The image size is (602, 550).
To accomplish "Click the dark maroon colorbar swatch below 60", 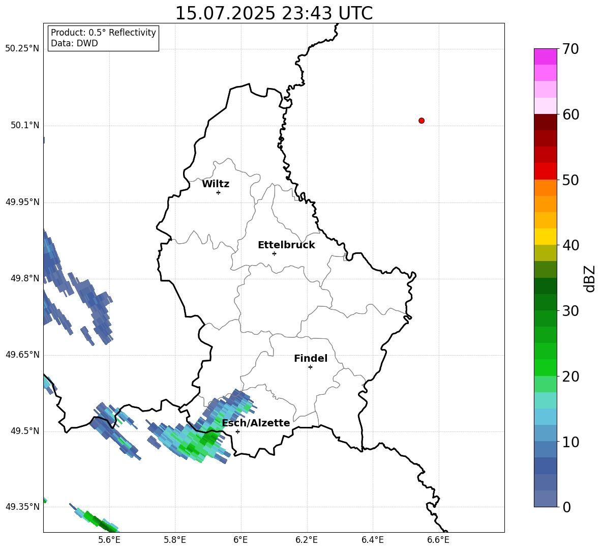I will coord(545,122).
